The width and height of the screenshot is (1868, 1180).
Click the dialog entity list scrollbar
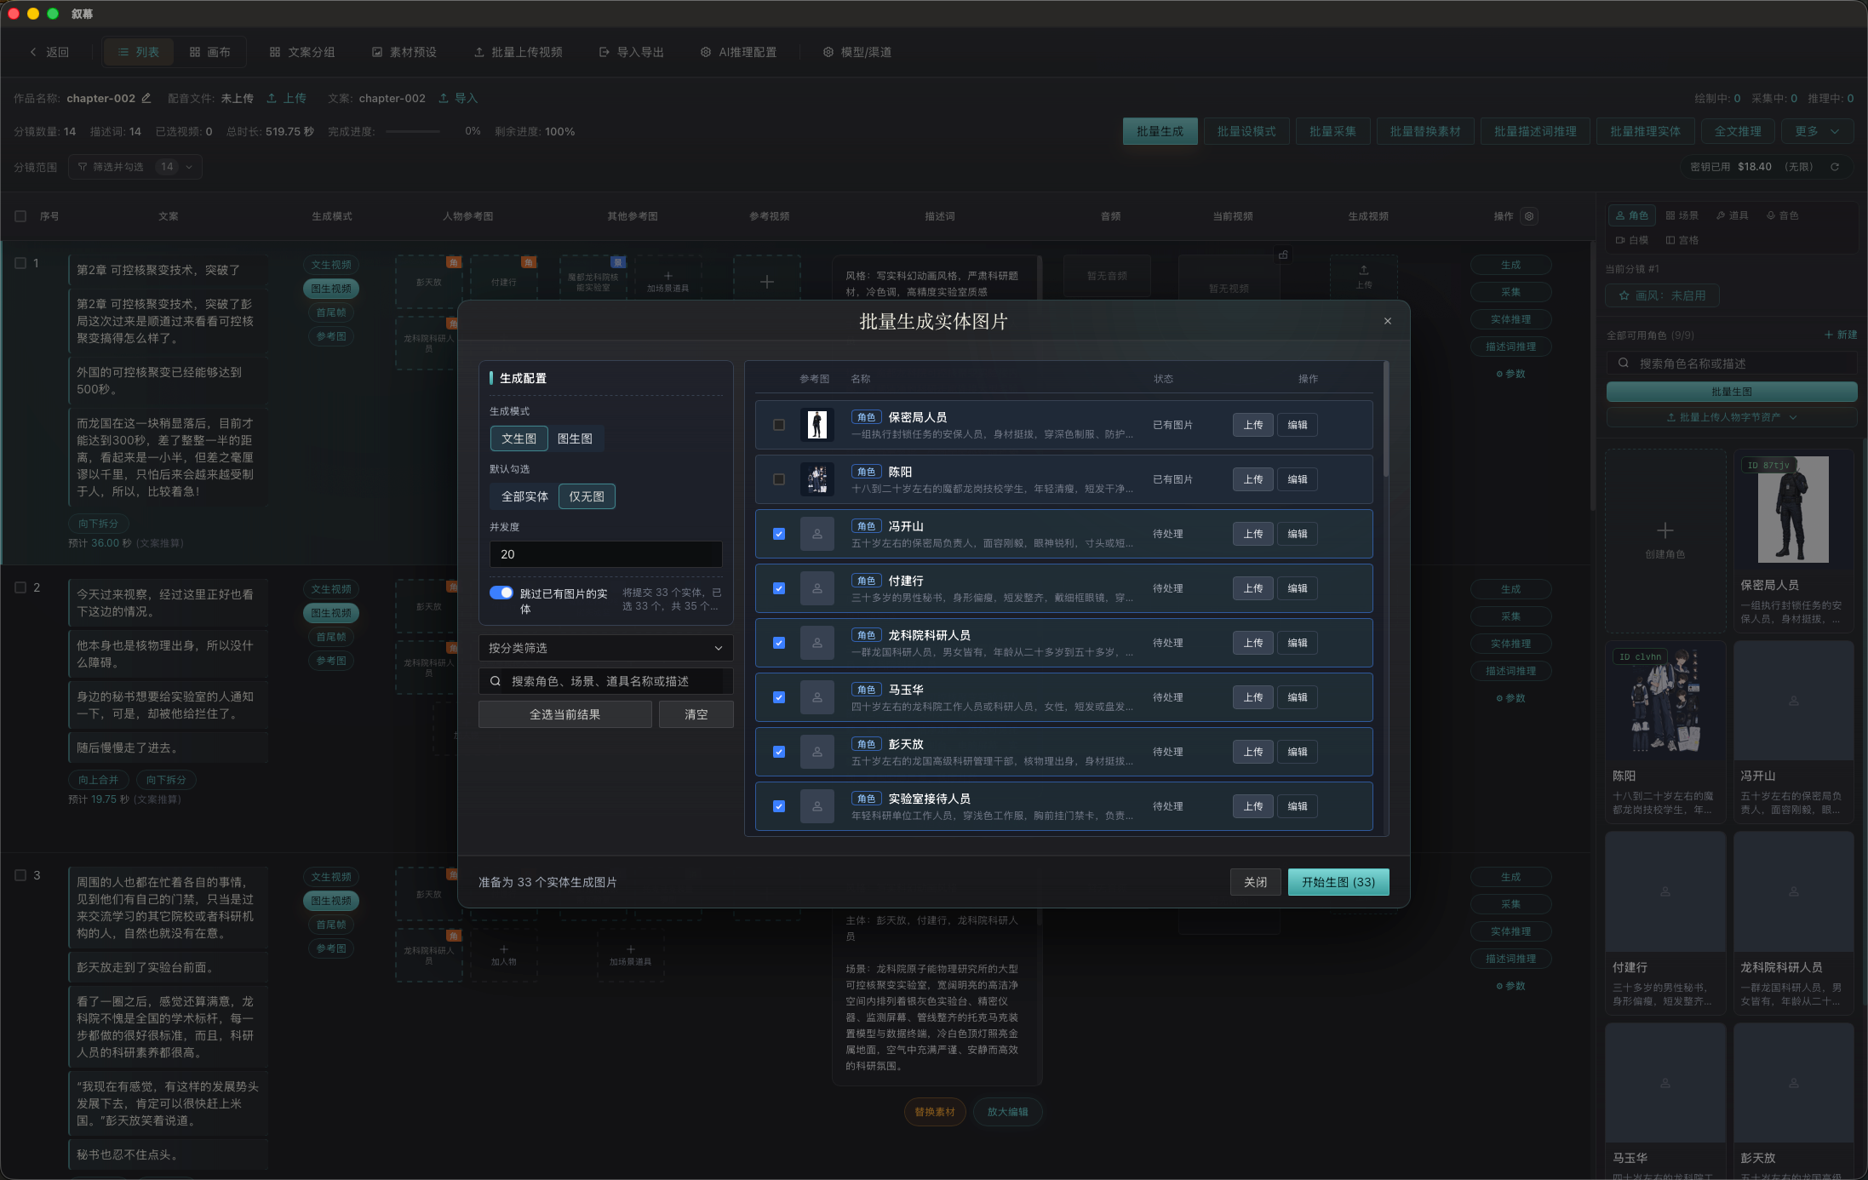pos(1386,420)
